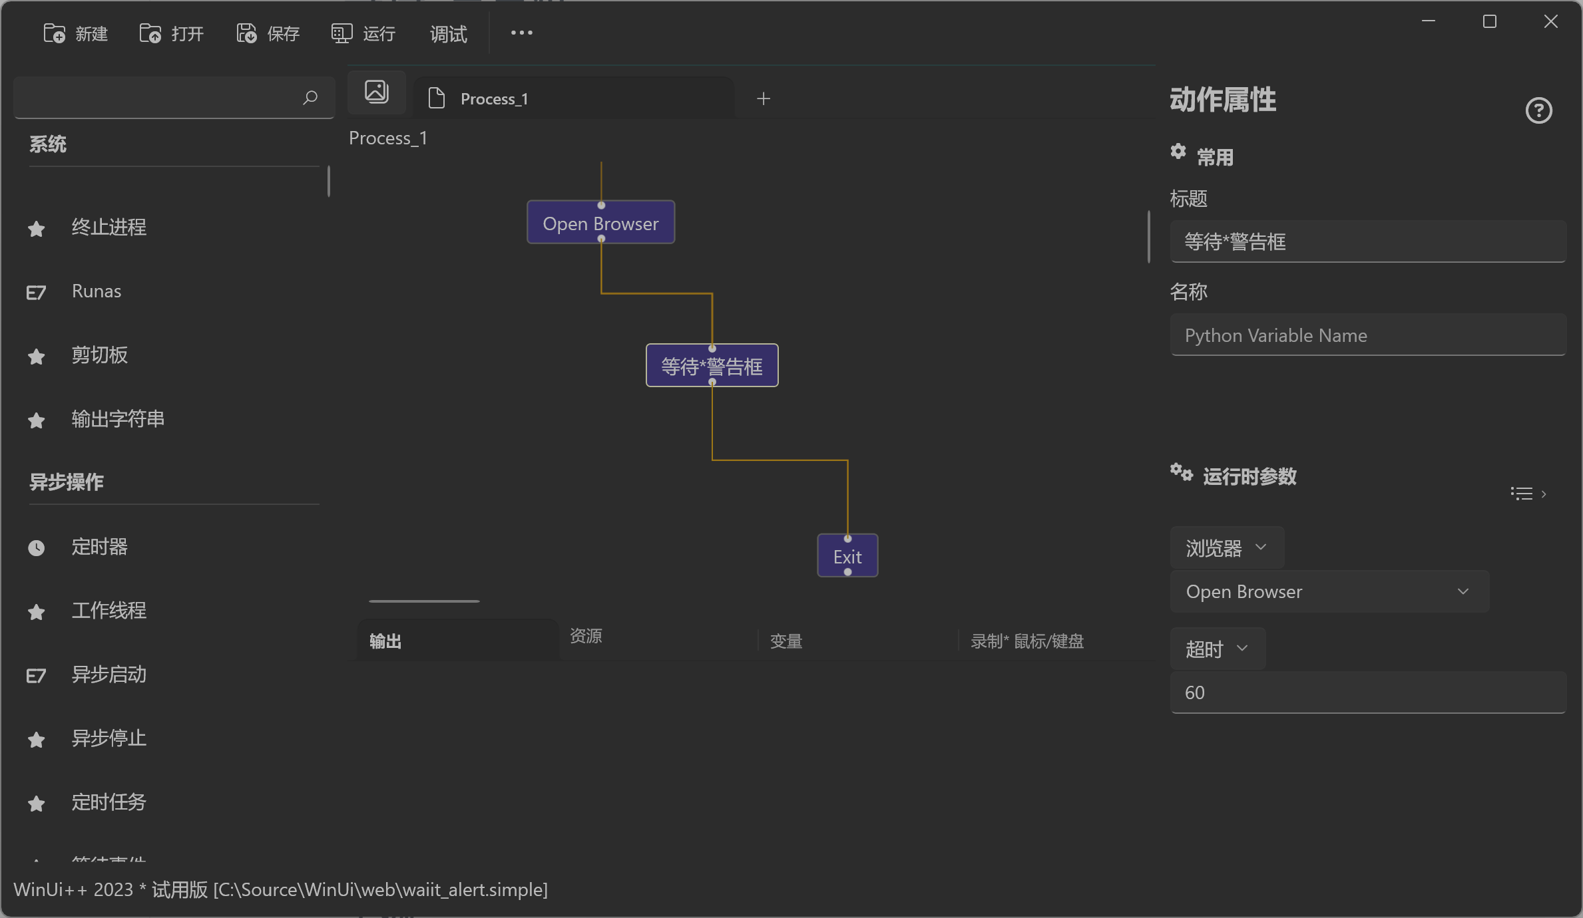This screenshot has height=918, width=1583.
Task: Click the 保存 (Save) toolbar icon
Action: tap(246, 33)
